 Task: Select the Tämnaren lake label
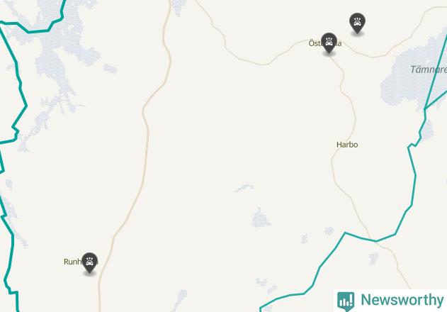(x=429, y=69)
